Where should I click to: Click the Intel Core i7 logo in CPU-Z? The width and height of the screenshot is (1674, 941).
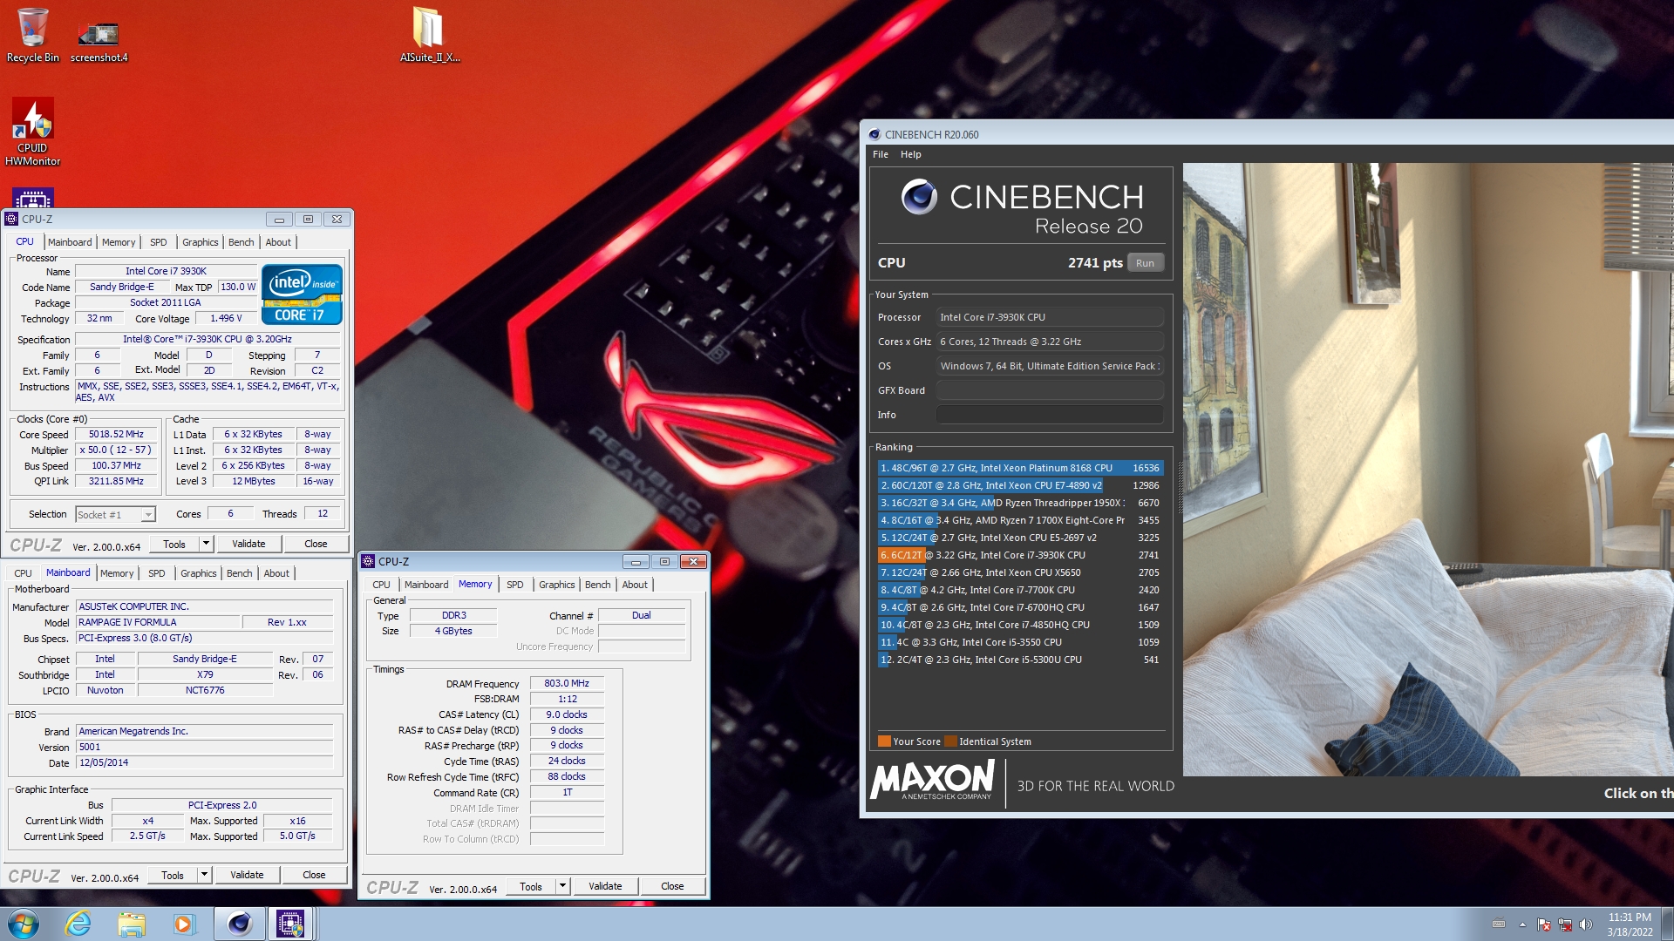click(302, 294)
